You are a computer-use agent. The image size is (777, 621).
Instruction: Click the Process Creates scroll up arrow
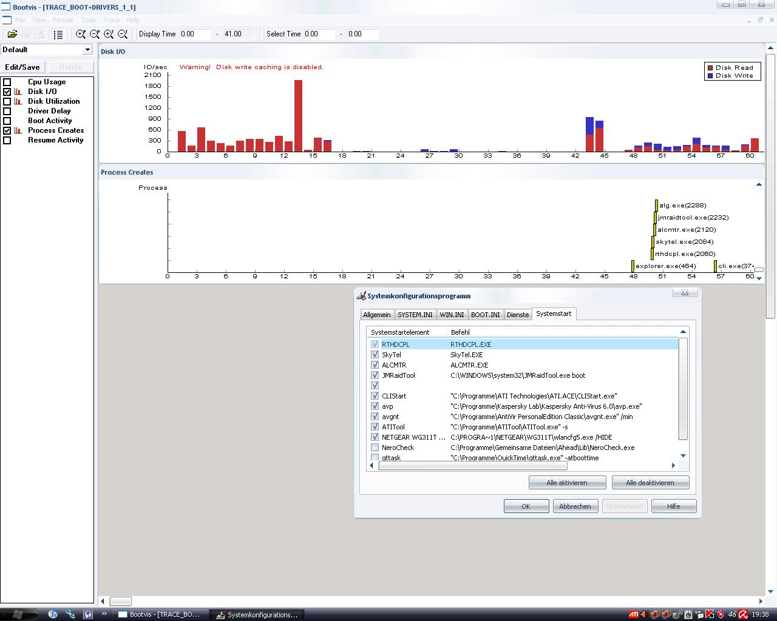coord(759,184)
